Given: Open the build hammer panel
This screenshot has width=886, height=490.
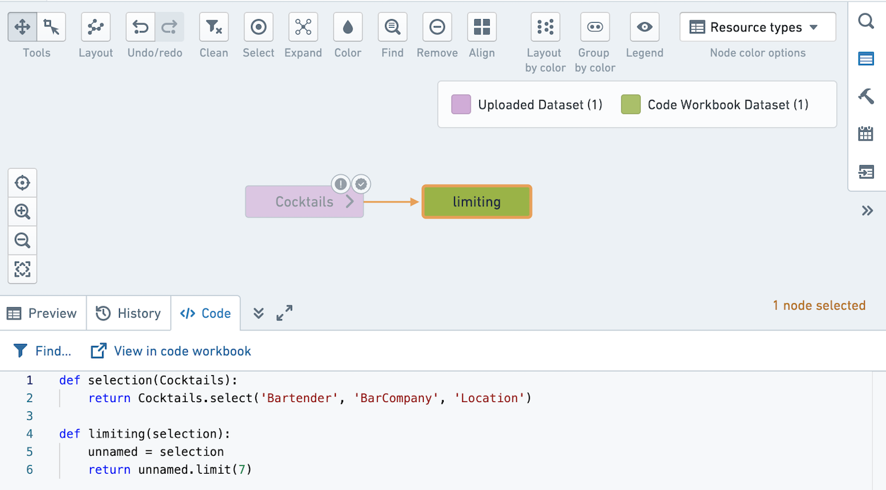Looking at the screenshot, I should coord(866,96).
